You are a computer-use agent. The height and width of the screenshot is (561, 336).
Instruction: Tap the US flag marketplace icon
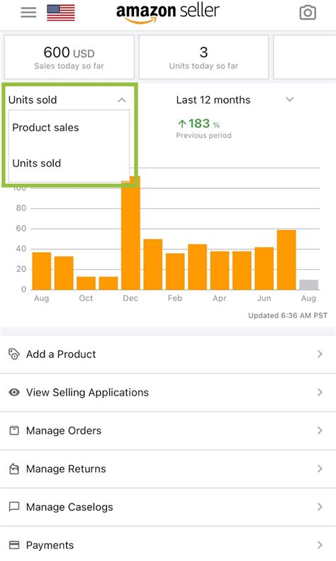click(61, 13)
